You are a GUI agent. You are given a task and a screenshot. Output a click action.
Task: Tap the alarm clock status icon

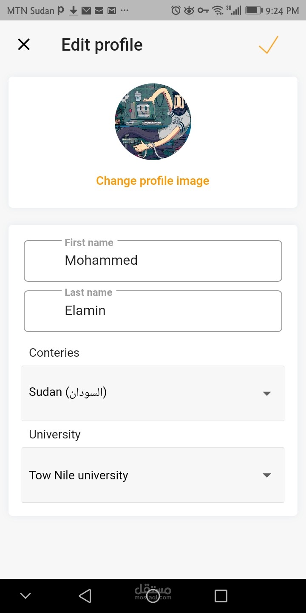tap(176, 10)
